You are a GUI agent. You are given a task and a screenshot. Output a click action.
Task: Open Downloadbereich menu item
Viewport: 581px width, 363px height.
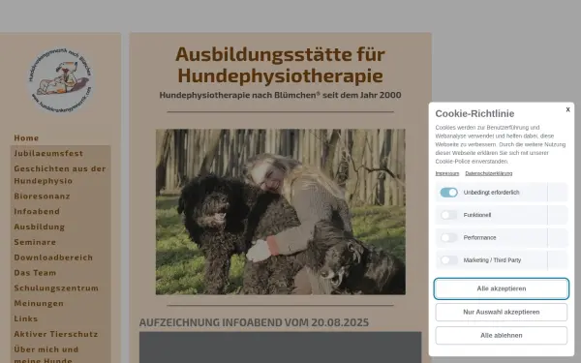pos(53,257)
